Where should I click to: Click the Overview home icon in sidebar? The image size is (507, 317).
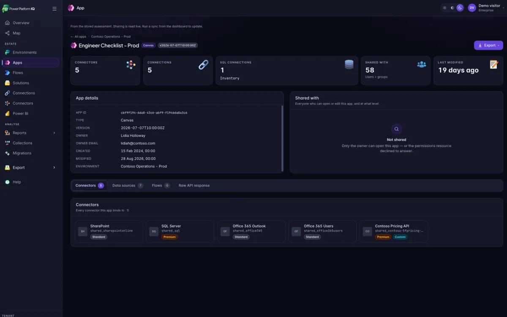(8, 23)
